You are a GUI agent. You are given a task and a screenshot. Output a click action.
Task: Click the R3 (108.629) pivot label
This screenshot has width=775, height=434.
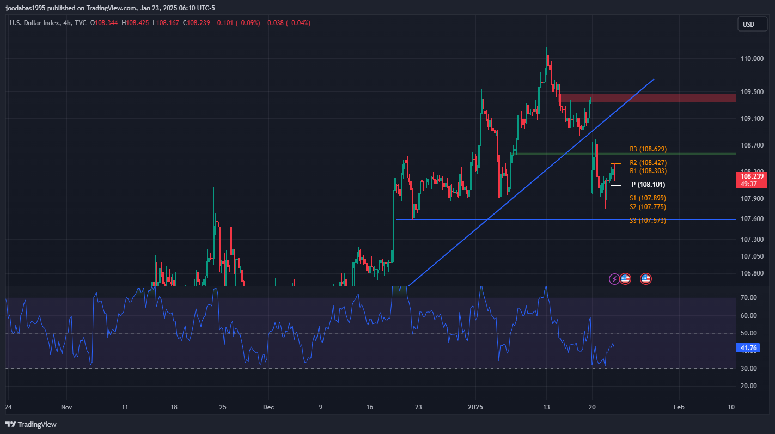coord(648,149)
